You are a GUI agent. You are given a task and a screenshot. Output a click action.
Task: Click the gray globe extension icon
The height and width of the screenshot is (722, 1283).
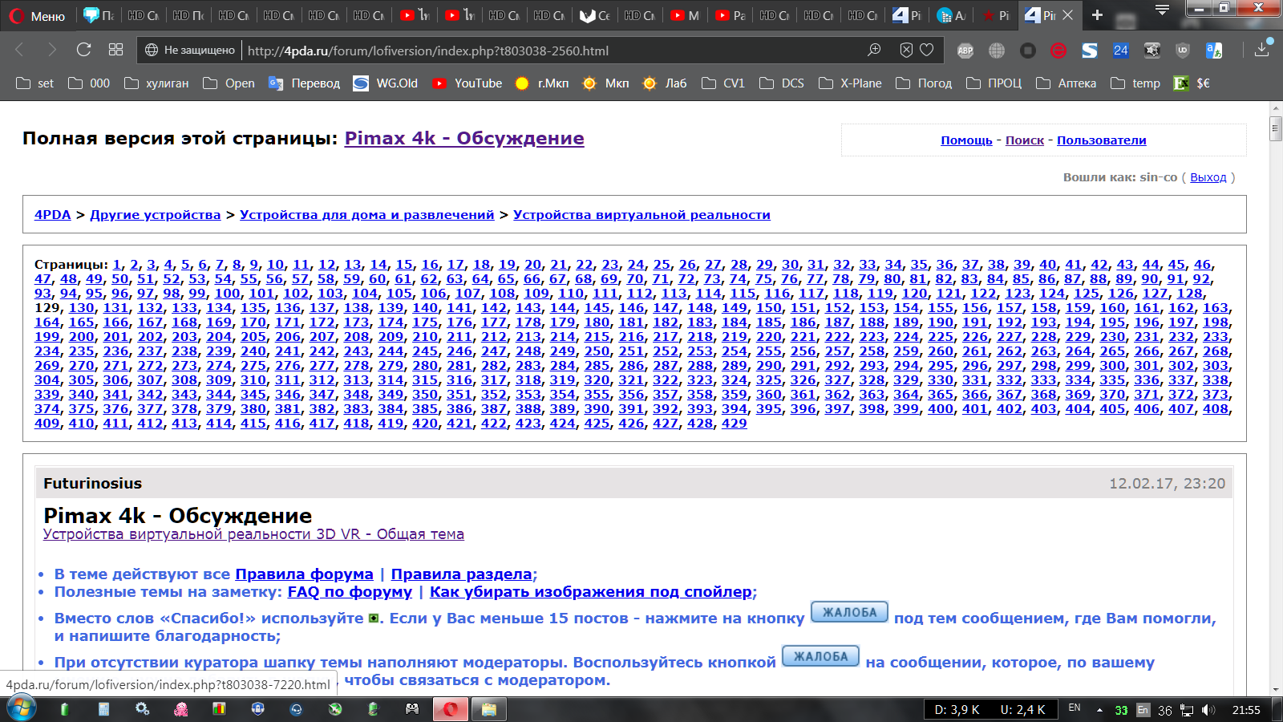(997, 51)
